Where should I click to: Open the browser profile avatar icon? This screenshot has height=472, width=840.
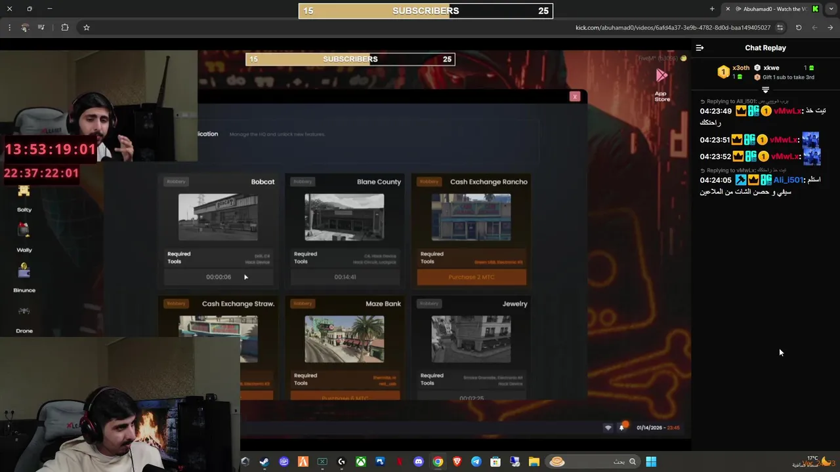pyautogui.click(x=25, y=28)
